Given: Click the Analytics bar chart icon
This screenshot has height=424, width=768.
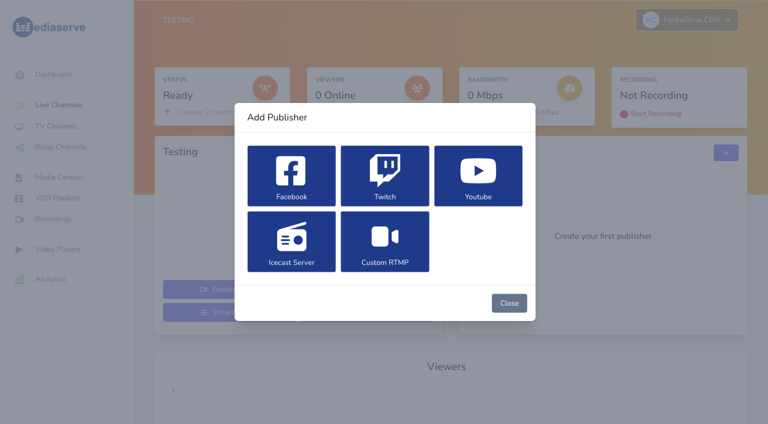Looking at the screenshot, I should 20,279.
